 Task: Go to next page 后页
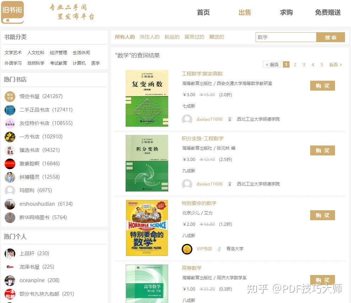335,64
